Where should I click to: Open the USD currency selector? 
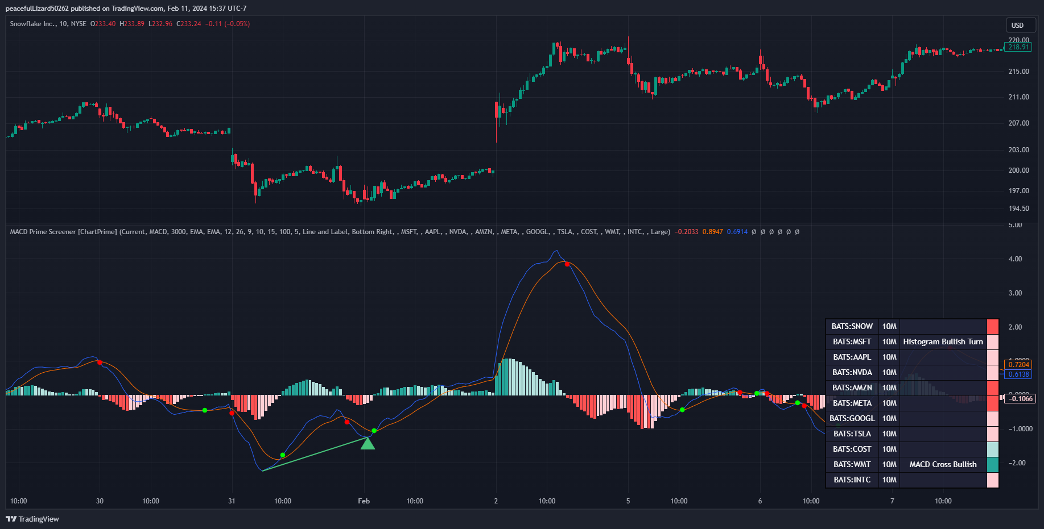1021,25
